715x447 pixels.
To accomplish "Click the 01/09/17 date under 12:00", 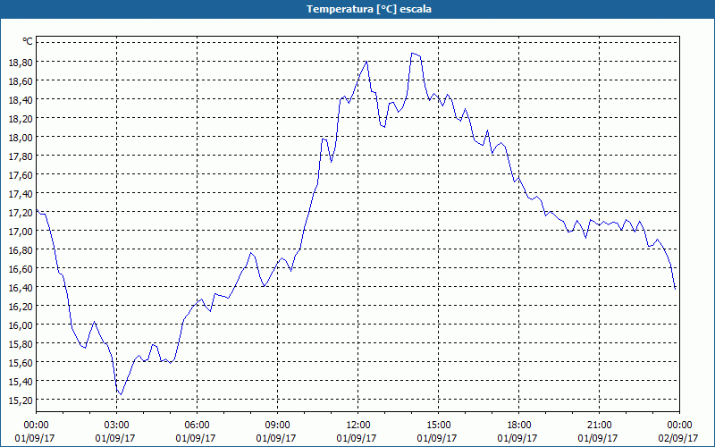I will click(x=357, y=438).
